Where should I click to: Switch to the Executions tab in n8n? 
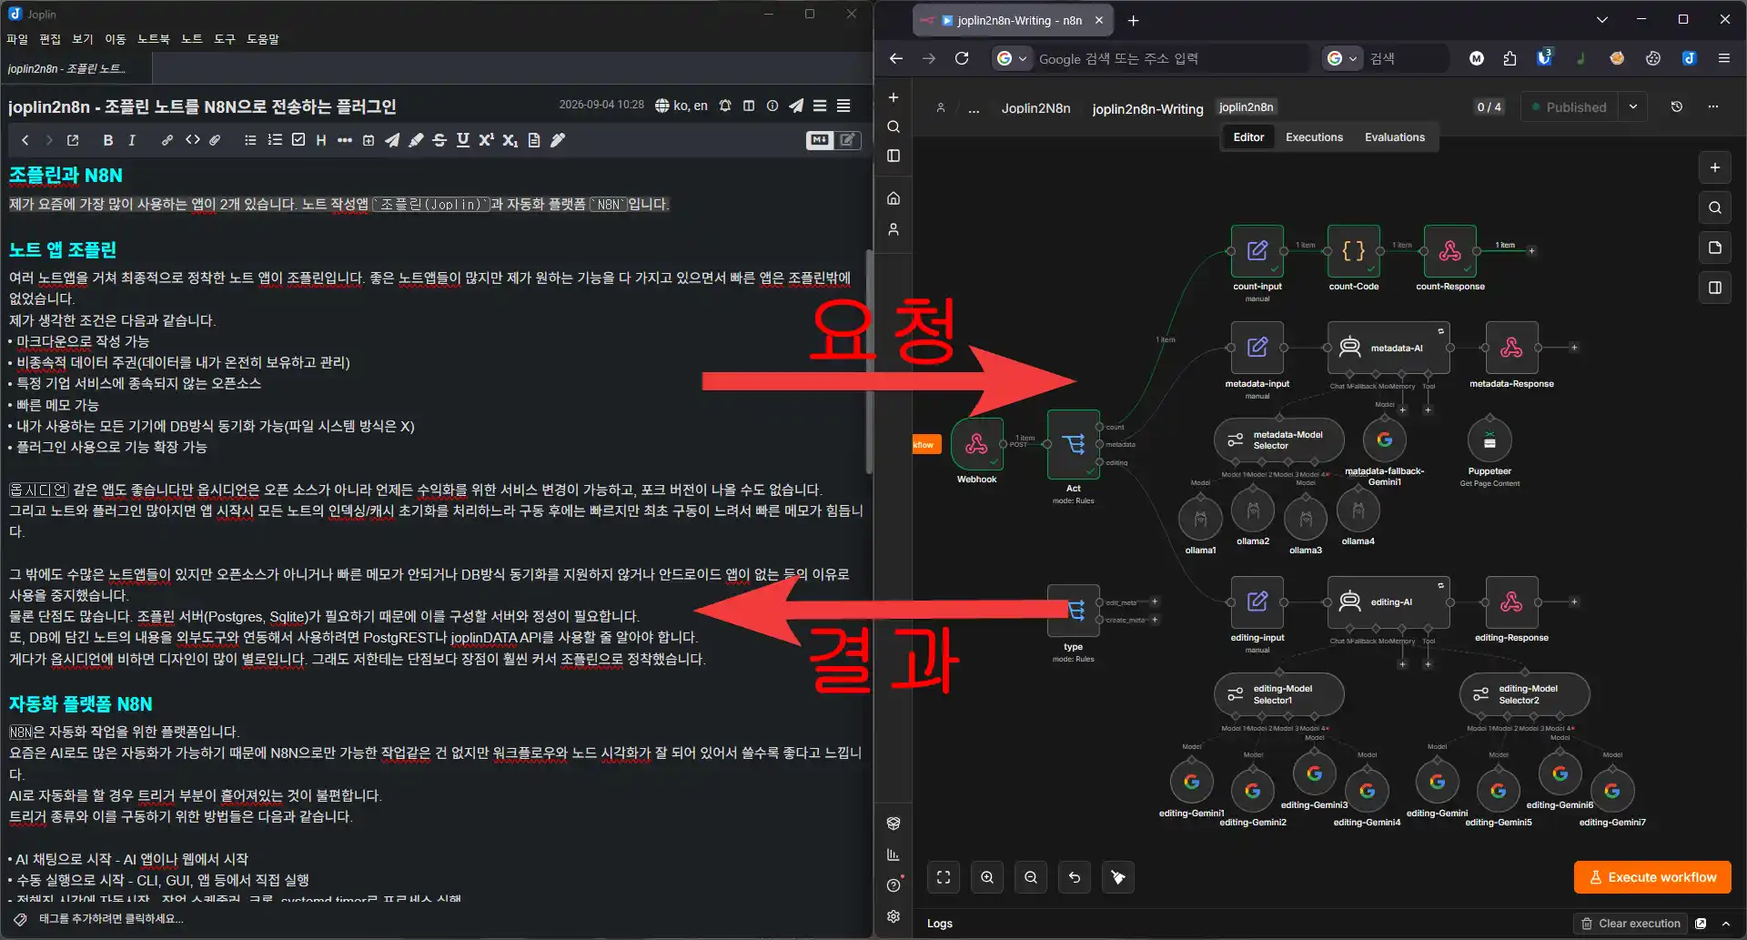tap(1314, 137)
